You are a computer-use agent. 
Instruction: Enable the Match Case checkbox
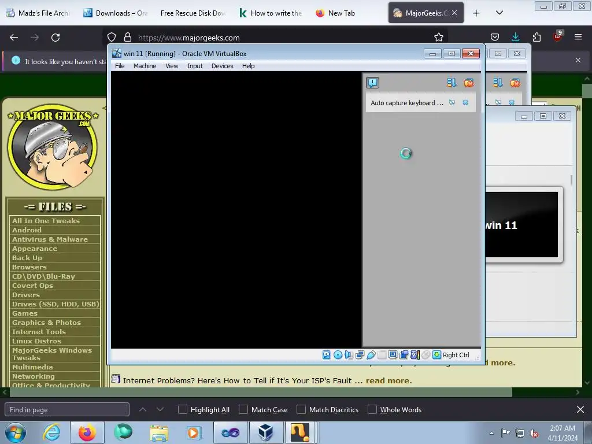coord(243,410)
